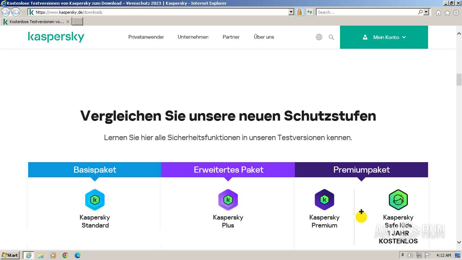Open the Internet Explorer Tools gear icon
Viewport: 462px width, 260px height.
click(x=456, y=13)
